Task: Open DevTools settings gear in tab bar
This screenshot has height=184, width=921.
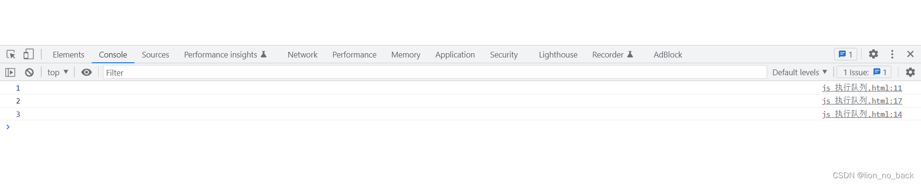Action: [x=874, y=54]
